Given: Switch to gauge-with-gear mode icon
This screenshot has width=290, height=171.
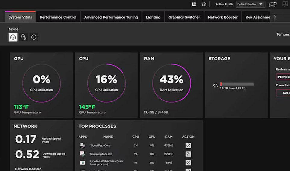Looking at the screenshot, I should point(23,37).
